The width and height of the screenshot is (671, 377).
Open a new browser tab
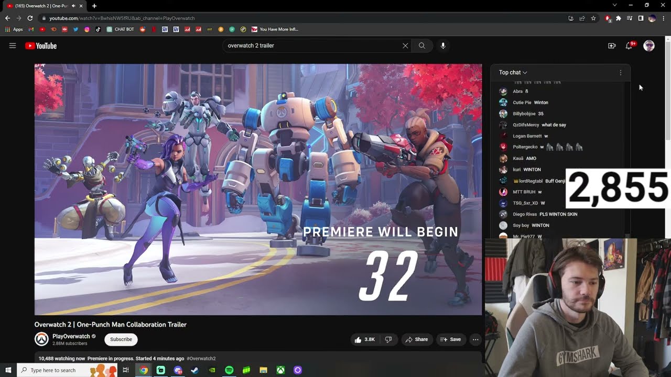click(94, 6)
